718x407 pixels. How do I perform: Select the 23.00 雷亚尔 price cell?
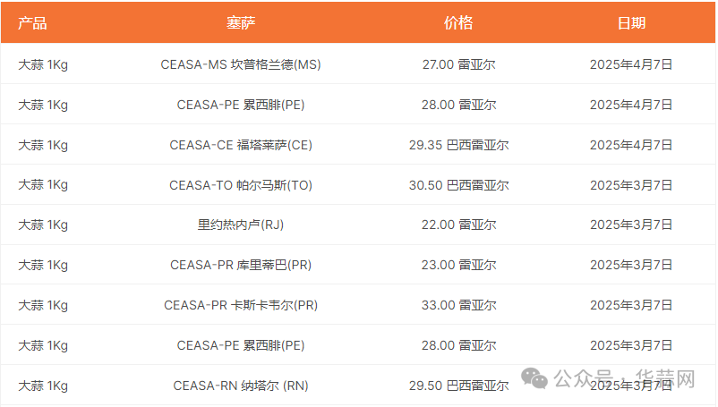pyautogui.click(x=459, y=265)
